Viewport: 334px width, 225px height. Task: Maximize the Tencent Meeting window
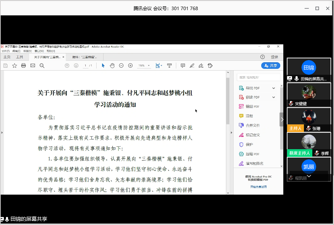click(317, 8)
